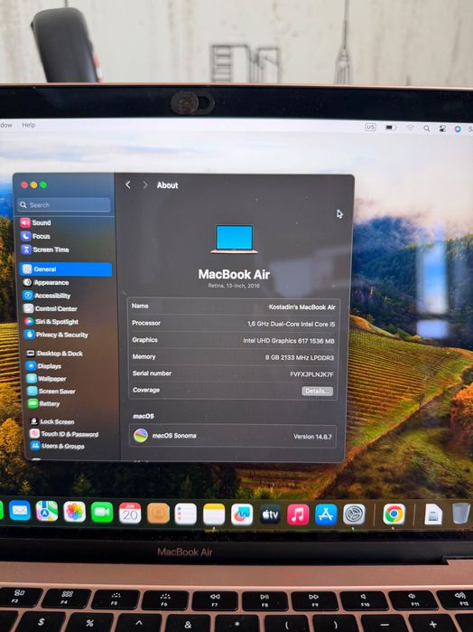Viewport: 473px width, 632px height.
Task: Open Screen Saver settings
Action: 51,391
